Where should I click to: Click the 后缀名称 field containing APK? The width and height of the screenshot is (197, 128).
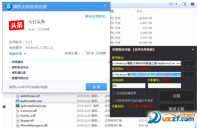tap(129, 86)
